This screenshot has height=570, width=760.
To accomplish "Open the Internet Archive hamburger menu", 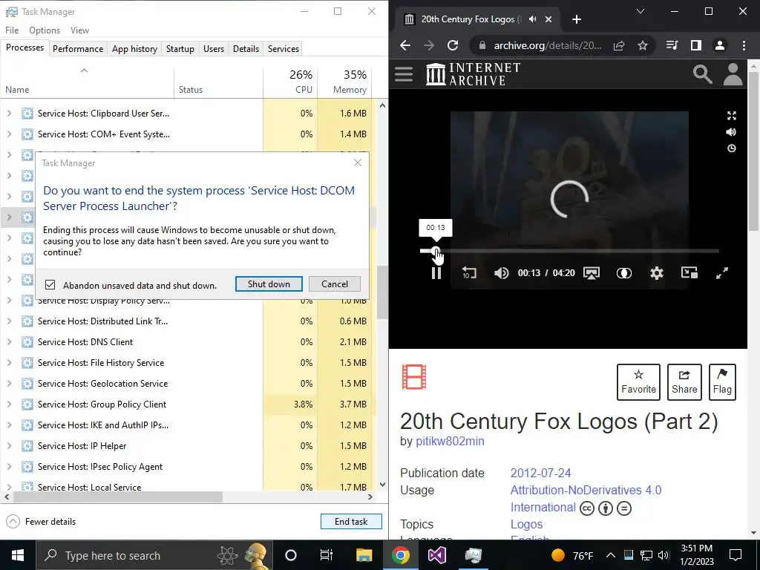I will [x=403, y=74].
